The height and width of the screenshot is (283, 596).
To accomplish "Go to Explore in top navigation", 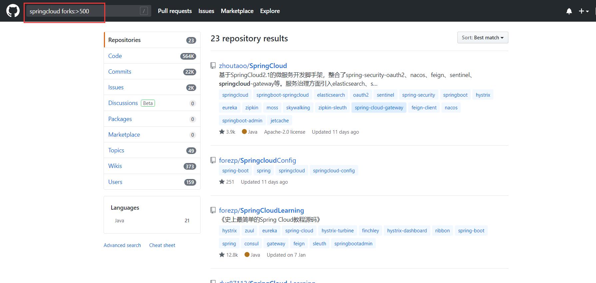I will (x=270, y=11).
